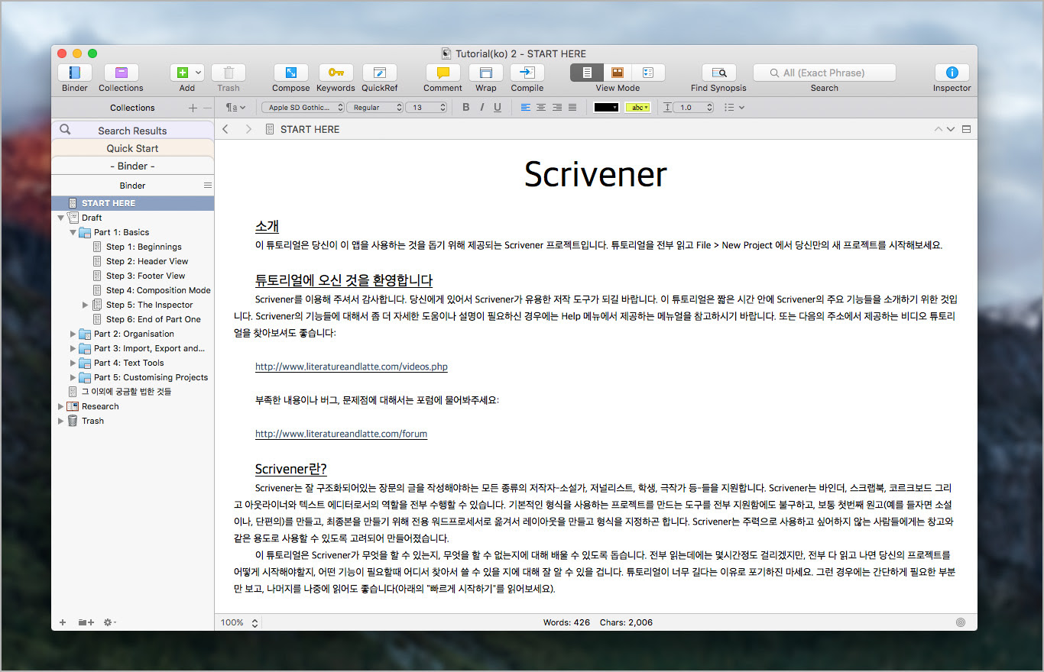Open the Binder header menu icon

coord(207,185)
